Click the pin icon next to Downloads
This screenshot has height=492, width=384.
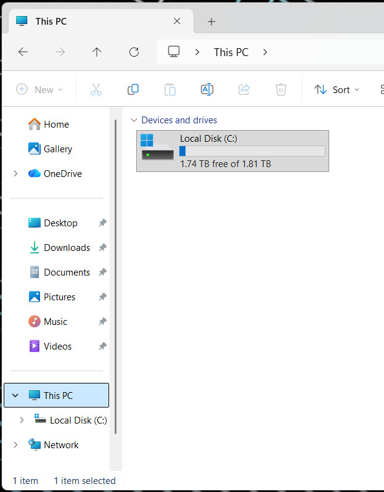[102, 248]
